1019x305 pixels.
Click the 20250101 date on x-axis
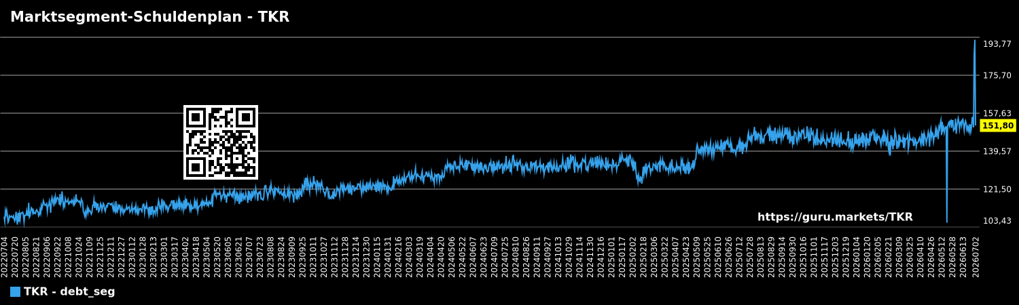point(611,256)
